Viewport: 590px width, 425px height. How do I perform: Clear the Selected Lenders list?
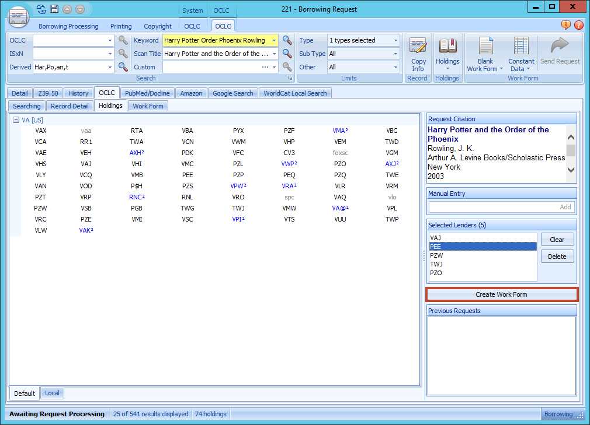pos(557,239)
